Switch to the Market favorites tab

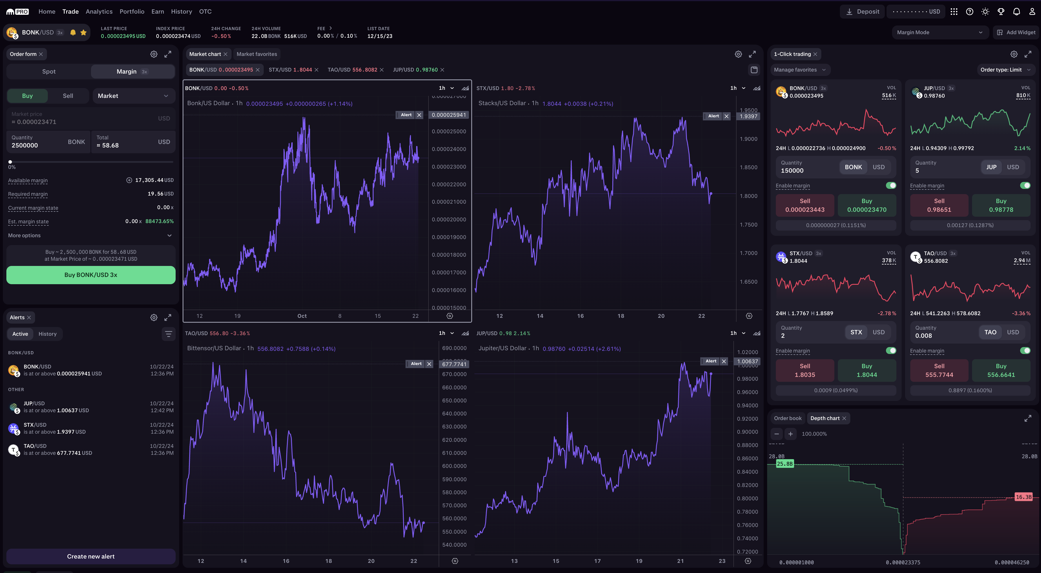257,54
